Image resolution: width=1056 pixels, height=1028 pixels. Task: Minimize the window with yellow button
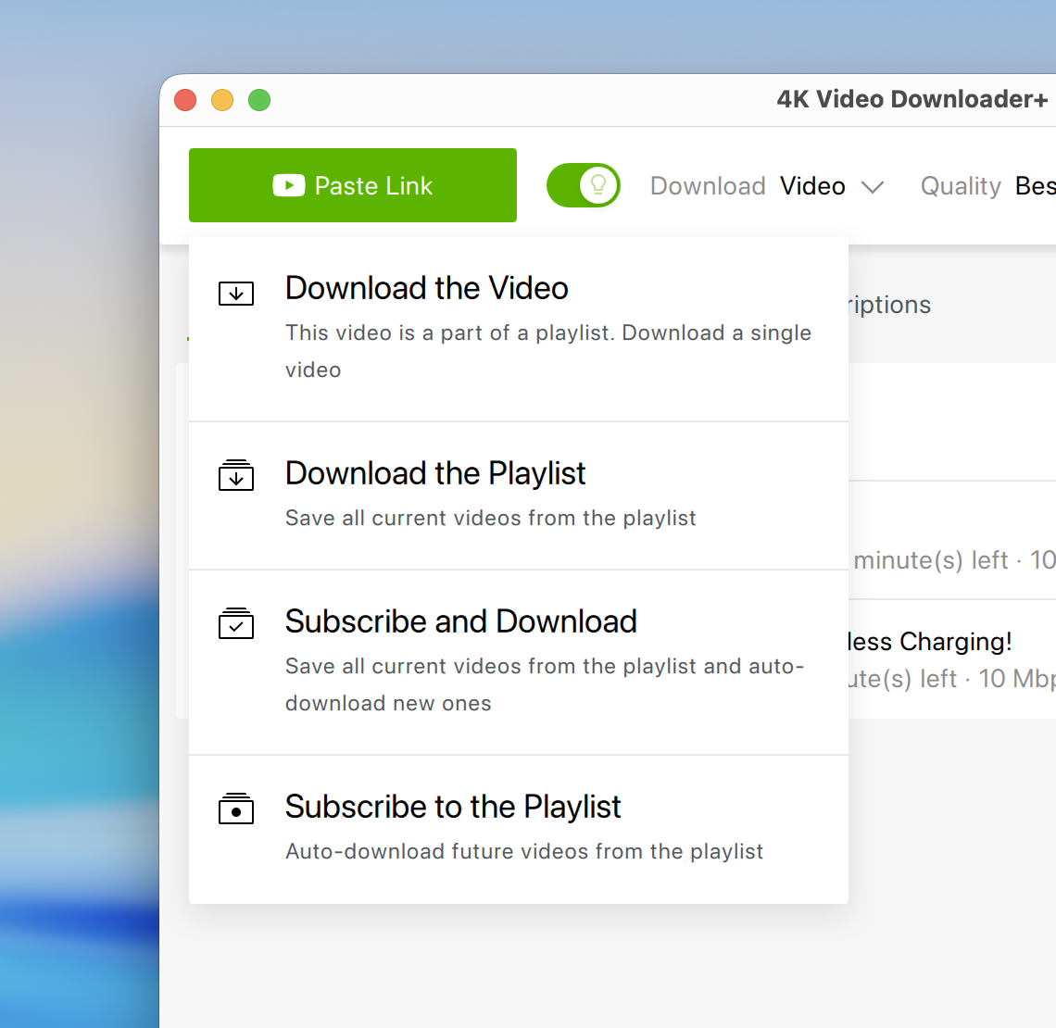pos(222,100)
